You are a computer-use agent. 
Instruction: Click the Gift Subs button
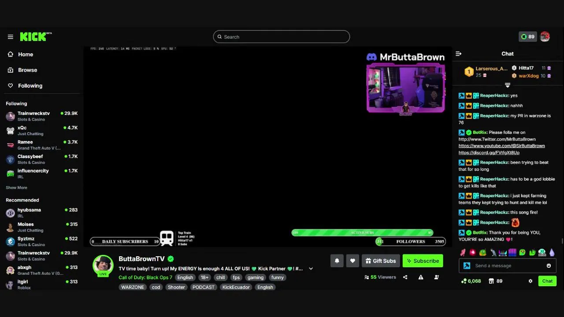coord(381,261)
